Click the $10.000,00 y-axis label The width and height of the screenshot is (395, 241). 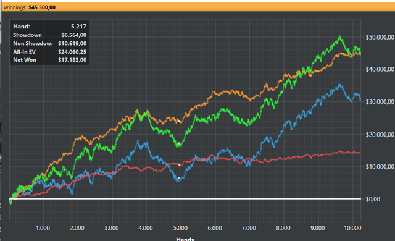point(380,167)
